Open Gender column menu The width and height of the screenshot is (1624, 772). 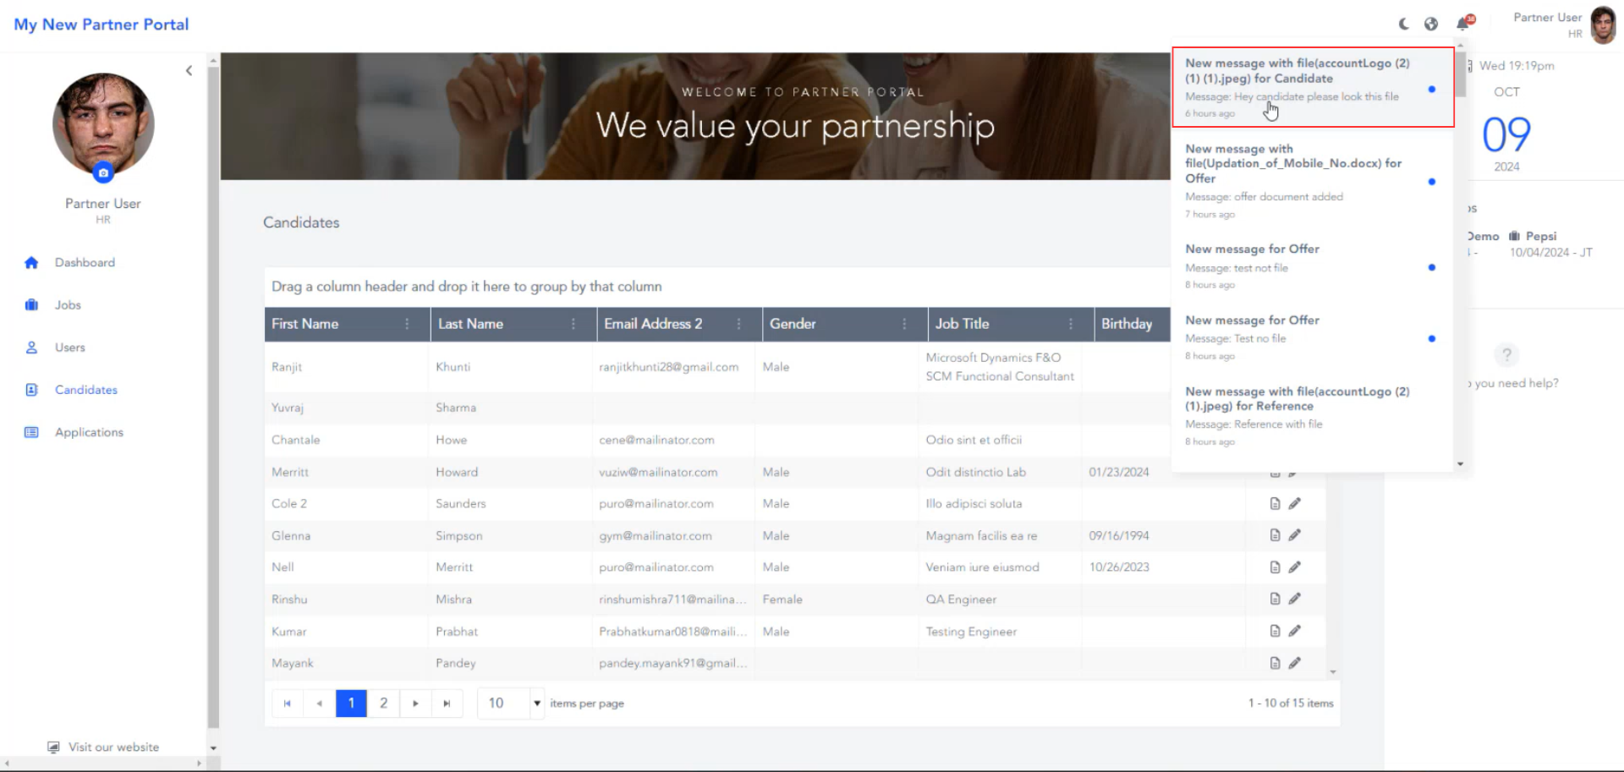click(904, 324)
